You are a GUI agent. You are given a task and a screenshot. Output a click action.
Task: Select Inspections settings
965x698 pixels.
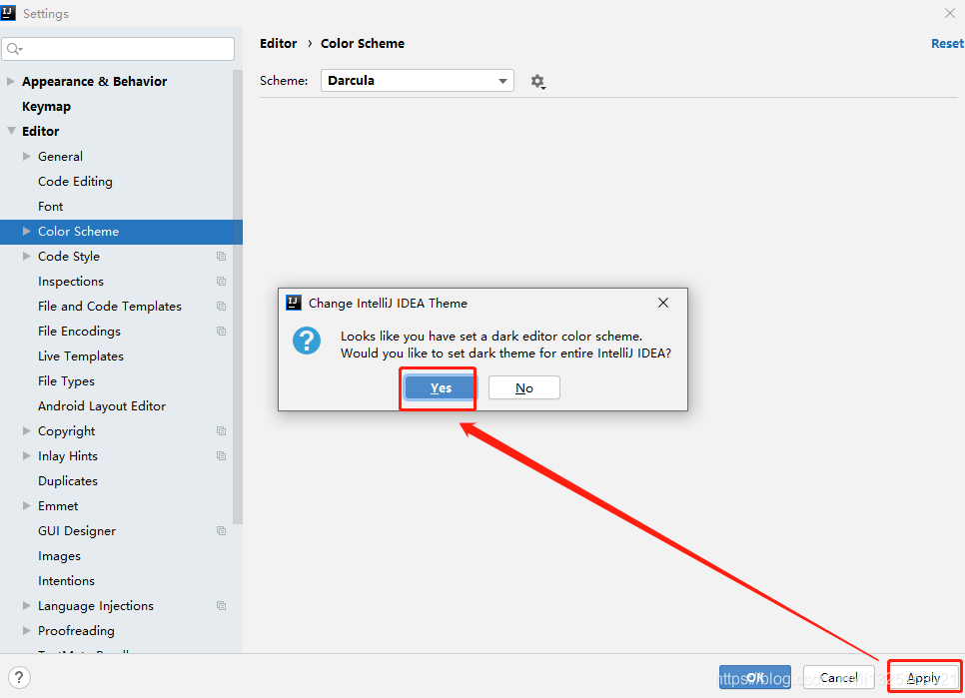(x=71, y=281)
